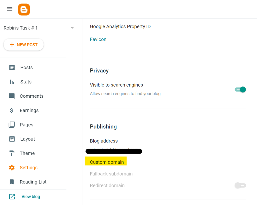The height and width of the screenshot is (205, 257).
Task: Open the hamburger main menu
Action: [9, 9]
